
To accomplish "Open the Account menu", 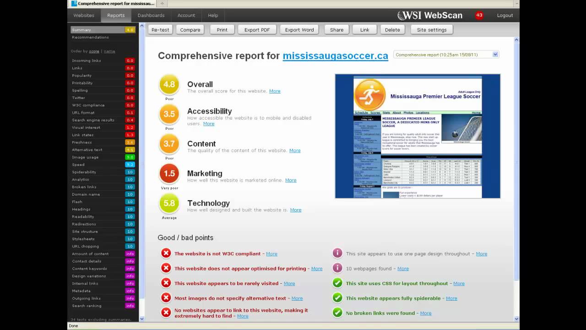I will [x=186, y=15].
